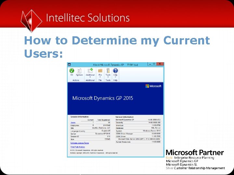Click the green OK checkmark icon
Image resolution: width=234 pixels, height=175 pixels.
(x=72, y=71)
